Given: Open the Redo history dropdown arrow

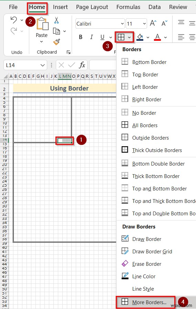Looking at the screenshot, I should point(22,31).
